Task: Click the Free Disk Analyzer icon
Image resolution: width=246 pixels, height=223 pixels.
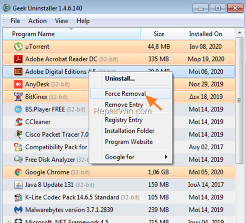Action: coord(18,160)
